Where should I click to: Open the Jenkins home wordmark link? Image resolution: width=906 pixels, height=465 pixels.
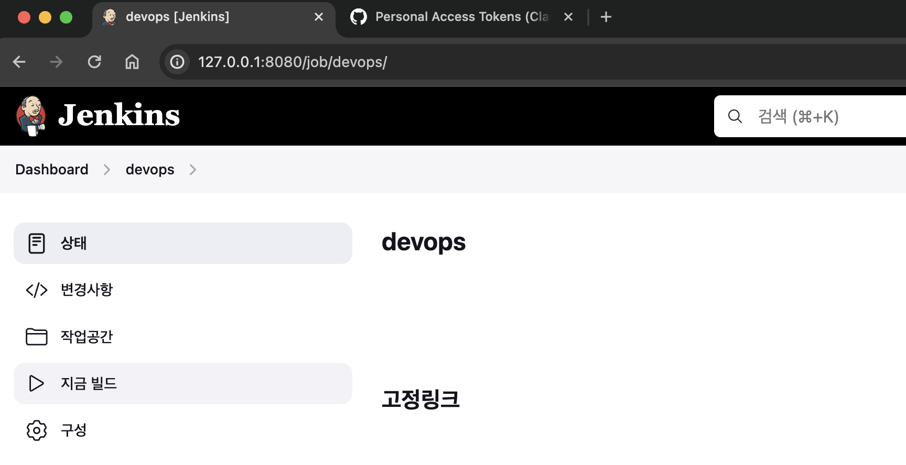click(119, 115)
